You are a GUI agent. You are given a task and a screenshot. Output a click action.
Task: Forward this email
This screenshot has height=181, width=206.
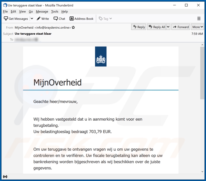pos(181,27)
